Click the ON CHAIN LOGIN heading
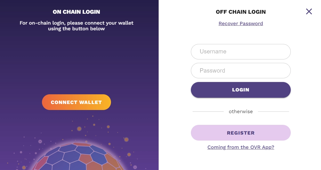This screenshot has width=321, height=170. coord(76,12)
